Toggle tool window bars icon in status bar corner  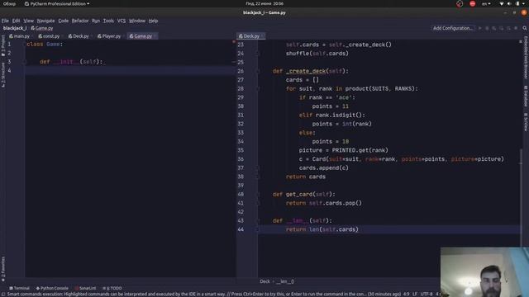[3, 294]
